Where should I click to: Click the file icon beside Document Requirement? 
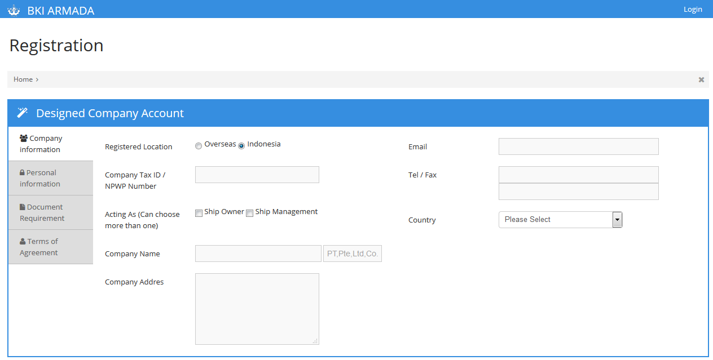(x=23, y=207)
